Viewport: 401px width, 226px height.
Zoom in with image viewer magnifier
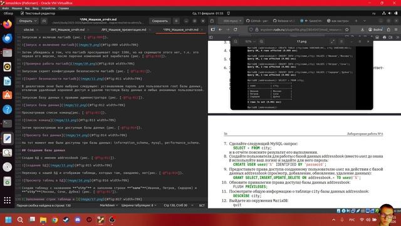click(261, 41)
